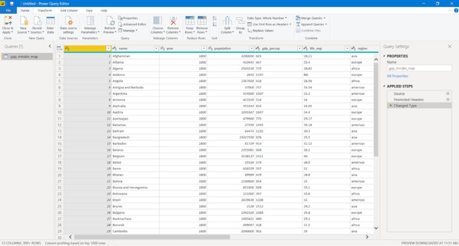Click the Split Column icon
The image size is (459, 246).
click(227, 21)
